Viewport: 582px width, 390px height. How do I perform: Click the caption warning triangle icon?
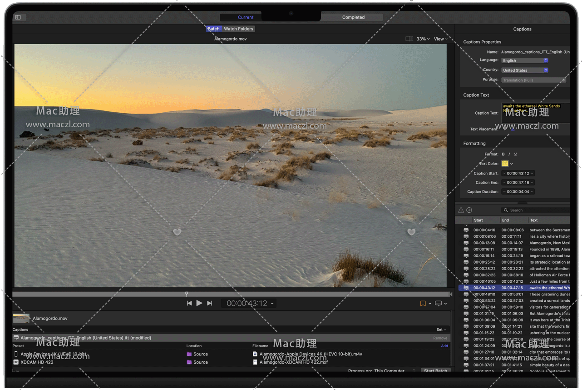(461, 210)
